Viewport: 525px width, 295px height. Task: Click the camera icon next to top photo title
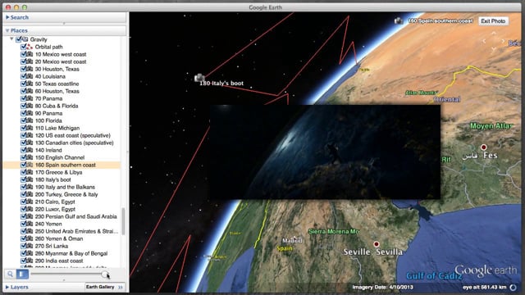point(399,20)
